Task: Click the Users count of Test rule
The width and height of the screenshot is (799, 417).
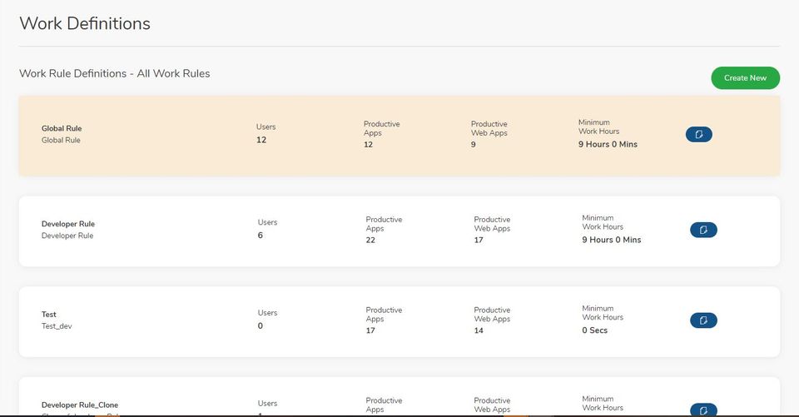Action: [261, 326]
